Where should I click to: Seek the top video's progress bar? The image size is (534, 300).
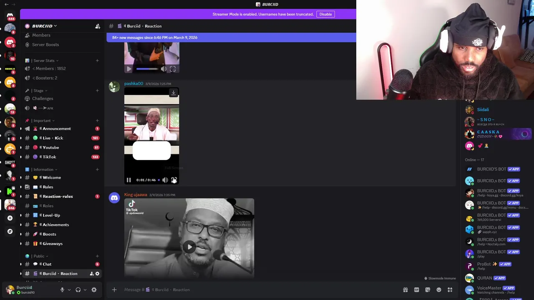pyautogui.click(x=147, y=69)
